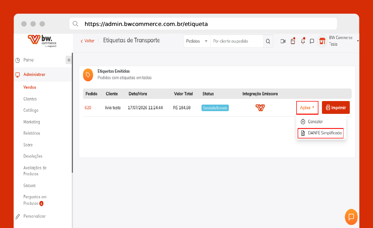Click the bw integration logo in order row
This screenshot has height=228, width=373.
tap(260, 108)
